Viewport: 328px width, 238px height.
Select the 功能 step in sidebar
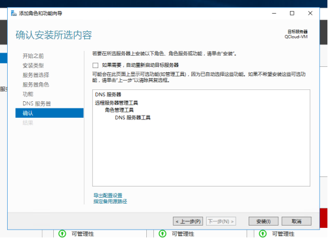[x=28, y=94]
